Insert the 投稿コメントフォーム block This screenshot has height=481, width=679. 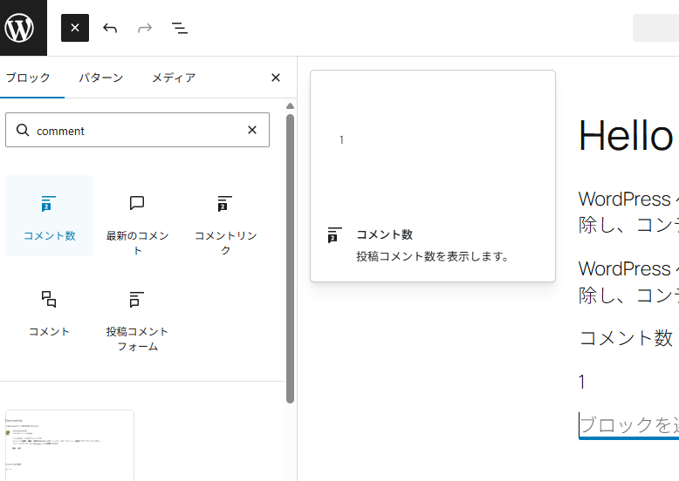click(x=137, y=319)
